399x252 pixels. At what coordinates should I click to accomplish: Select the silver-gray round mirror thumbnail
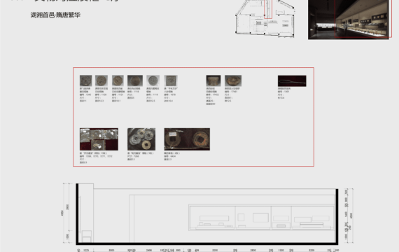tap(153, 80)
